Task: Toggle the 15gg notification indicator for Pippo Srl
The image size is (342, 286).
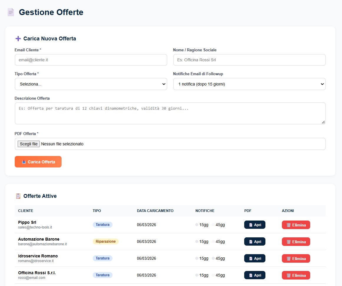Action: point(196,224)
